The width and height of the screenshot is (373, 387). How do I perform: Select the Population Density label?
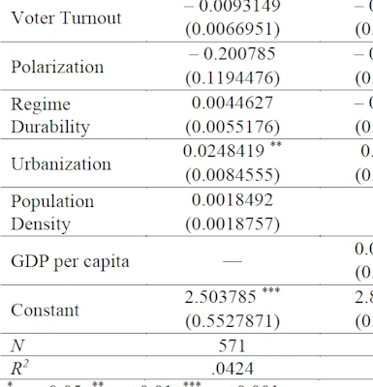52,213
